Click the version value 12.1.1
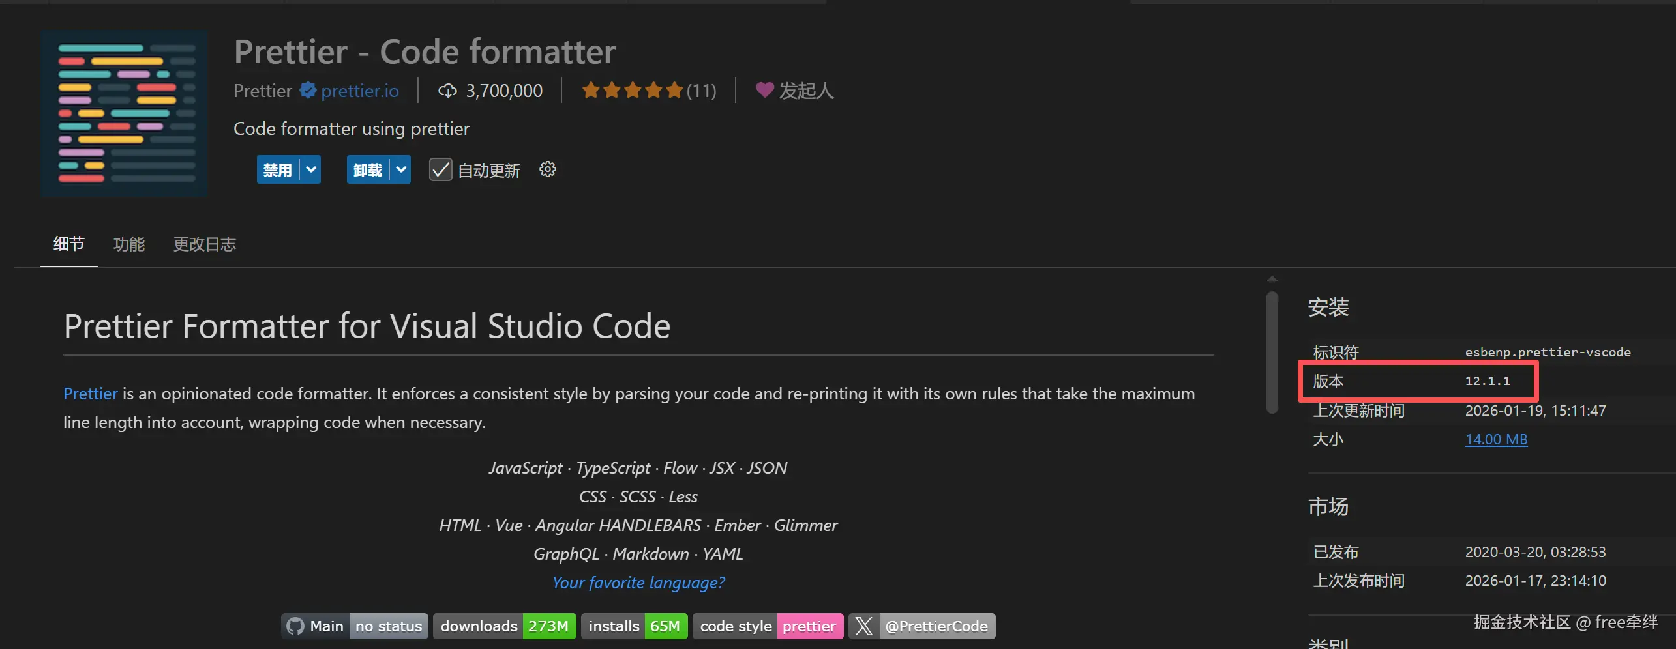This screenshot has height=649, width=1676. click(x=1488, y=381)
